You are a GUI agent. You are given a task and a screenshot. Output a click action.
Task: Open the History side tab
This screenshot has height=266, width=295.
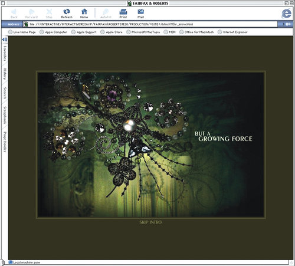pos(5,74)
